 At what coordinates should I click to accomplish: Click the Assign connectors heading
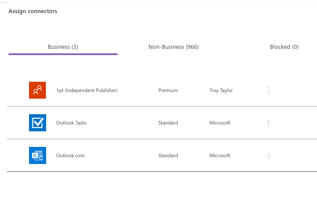(x=33, y=11)
